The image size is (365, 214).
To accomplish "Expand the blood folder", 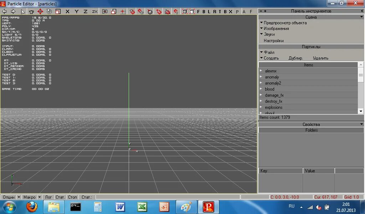I will coord(261,89).
